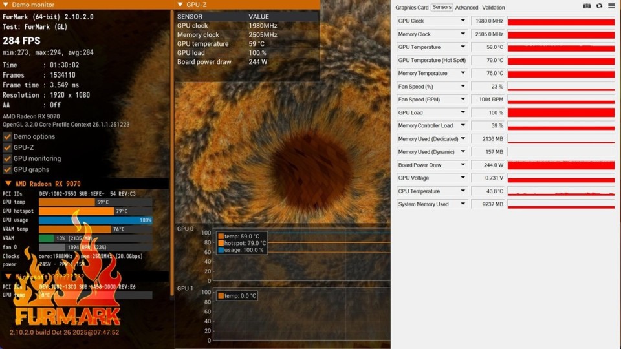621x349 pixels.
Task: Collapse the GPU-Z overlay panel header
Action: click(179, 5)
